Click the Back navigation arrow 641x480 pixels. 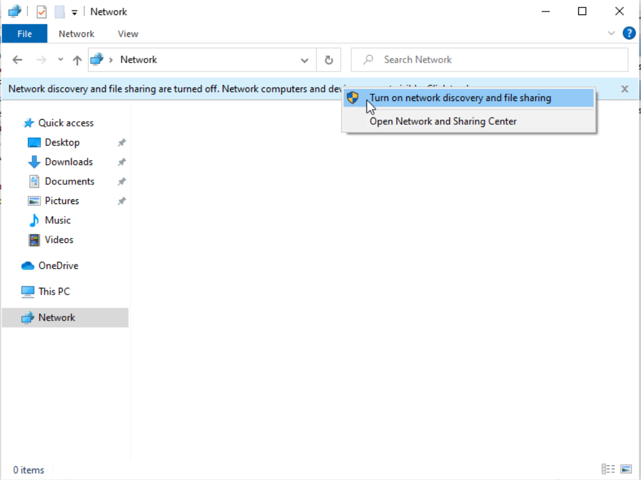click(18, 60)
